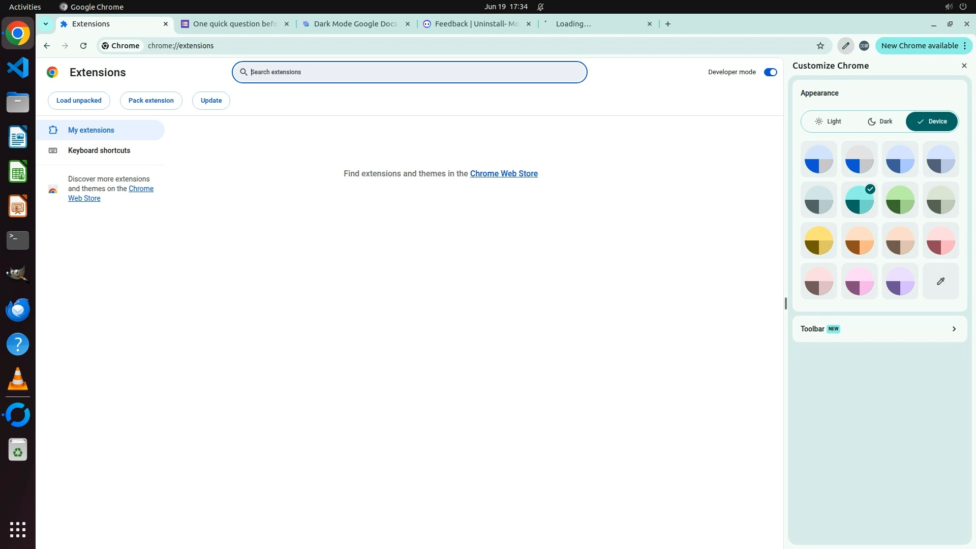The height and width of the screenshot is (549, 976).
Task: Open Visual Studio Code from the dock
Action: (x=18, y=68)
